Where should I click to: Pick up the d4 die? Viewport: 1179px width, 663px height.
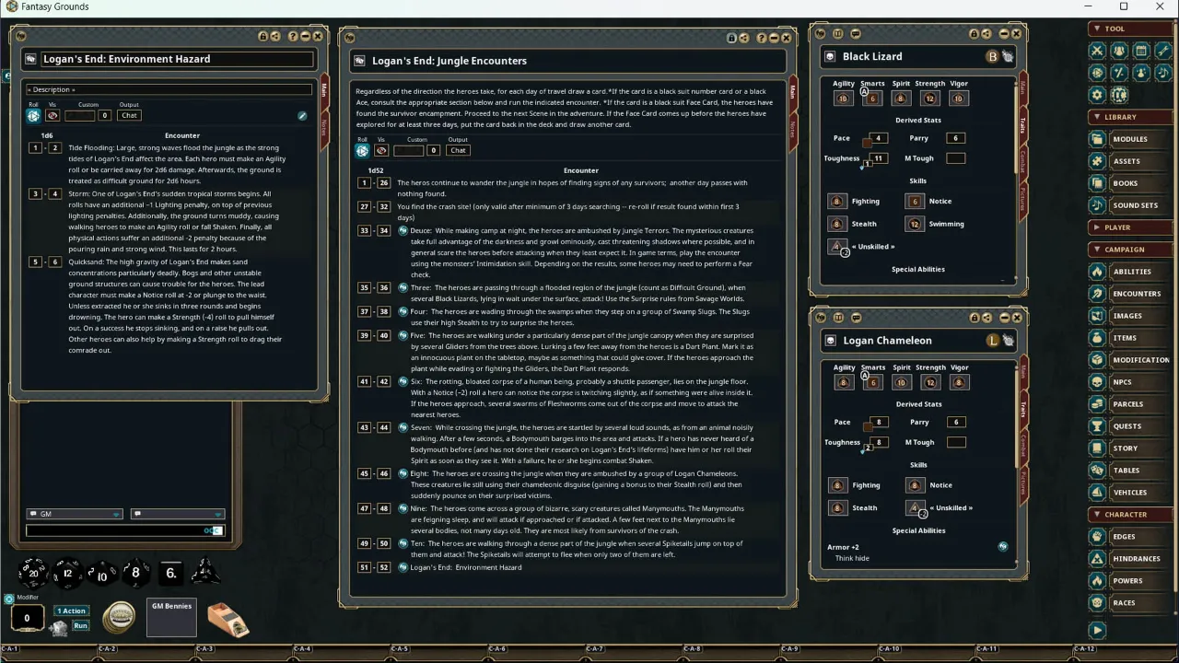tap(204, 572)
